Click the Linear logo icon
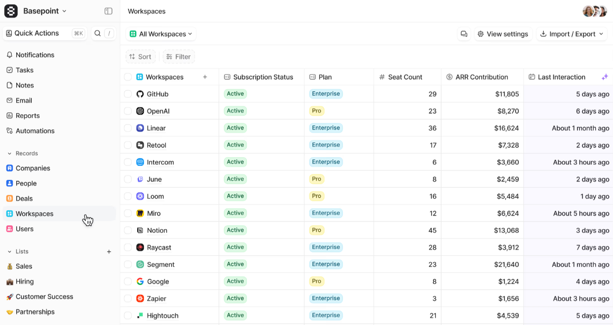613x325 pixels. 140,128
